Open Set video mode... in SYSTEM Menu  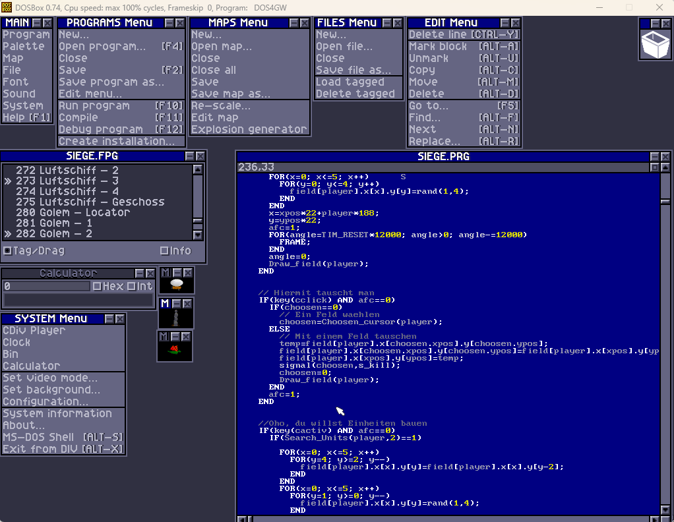coord(63,378)
